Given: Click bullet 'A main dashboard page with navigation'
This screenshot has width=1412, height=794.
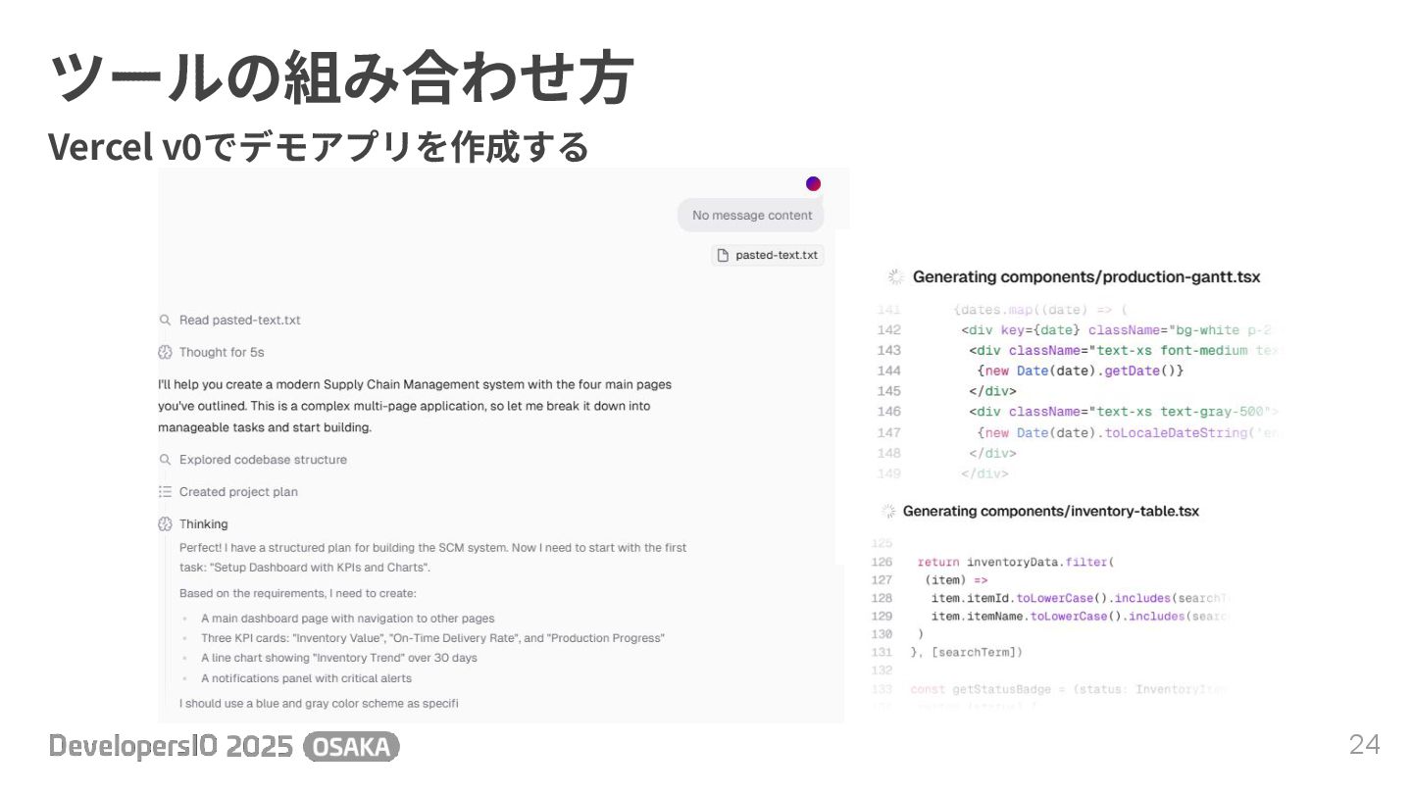Looking at the screenshot, I should tap(348, 619).
